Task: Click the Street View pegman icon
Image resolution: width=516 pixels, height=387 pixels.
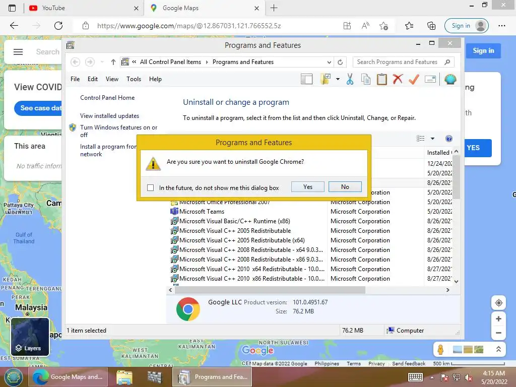Action: coord(440,349)
